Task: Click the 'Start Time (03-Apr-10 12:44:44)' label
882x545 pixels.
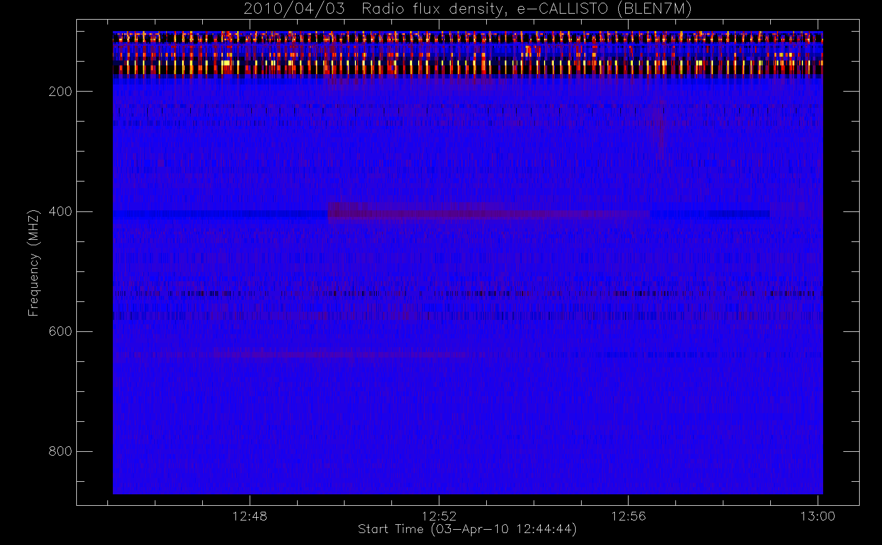Action: (467, 529)
